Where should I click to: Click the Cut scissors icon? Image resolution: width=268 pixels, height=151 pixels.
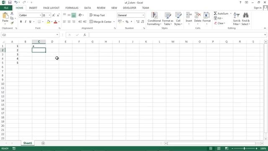(x=12, y=13)
